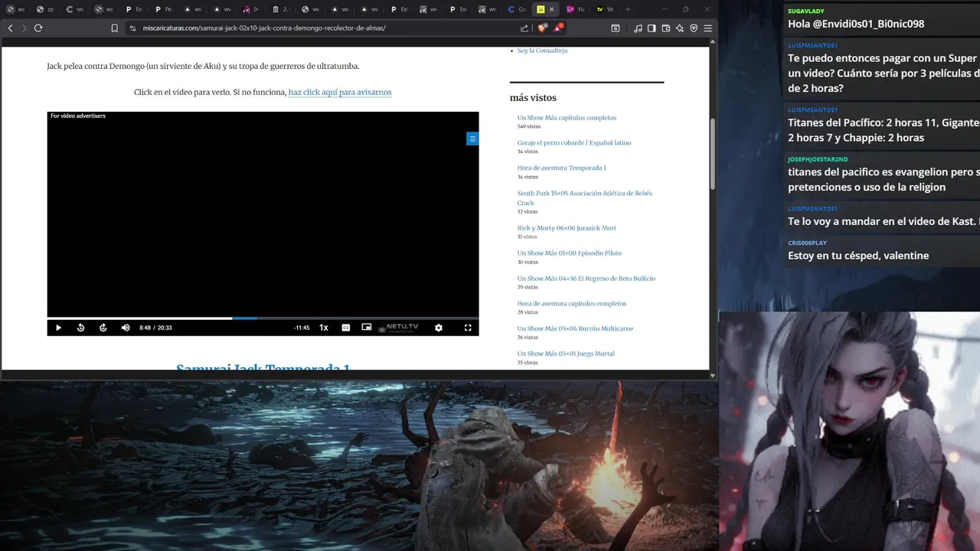Open video player settings gear
This screenshot has height=551, width=980.
[439, 328]
